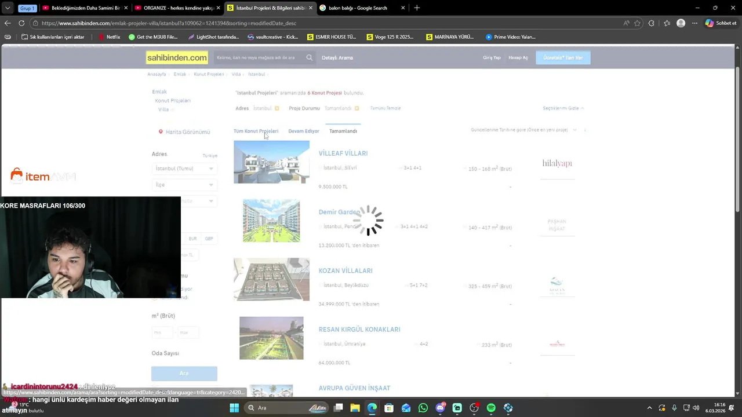Open the İlçe district dropdown
Viewport: 742px width, 417px height.
click(x=184, y=185)
